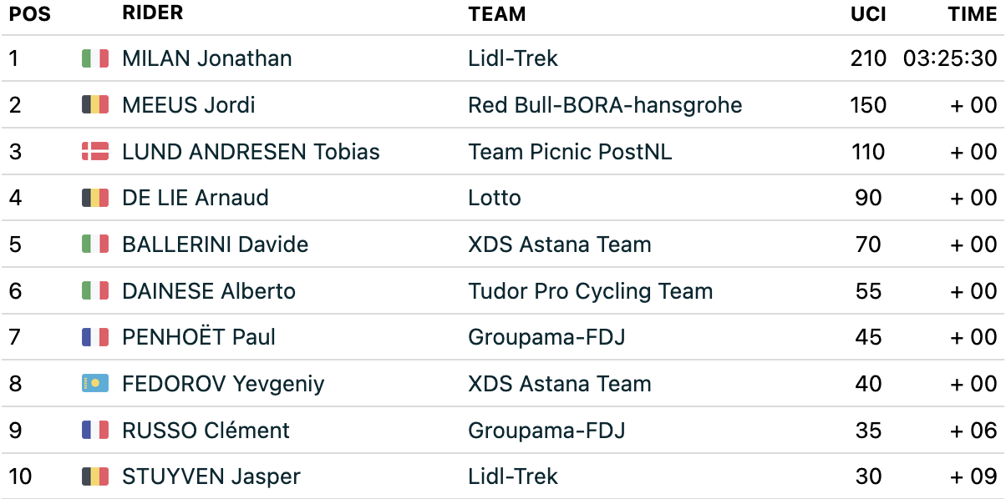Click the Italian flag beside MILAN Jonathan

[x=95, y=58]
